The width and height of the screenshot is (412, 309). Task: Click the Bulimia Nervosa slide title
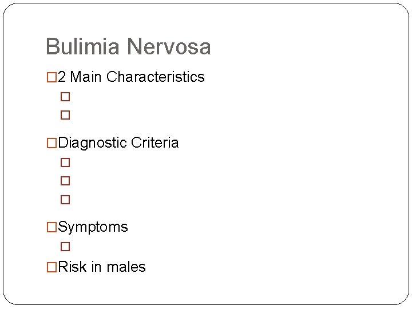[x=128, y=47]
